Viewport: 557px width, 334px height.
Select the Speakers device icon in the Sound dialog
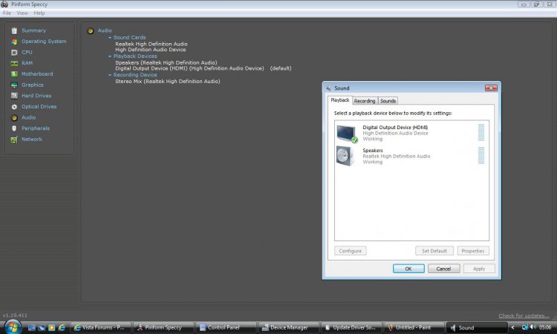(345, 156)
